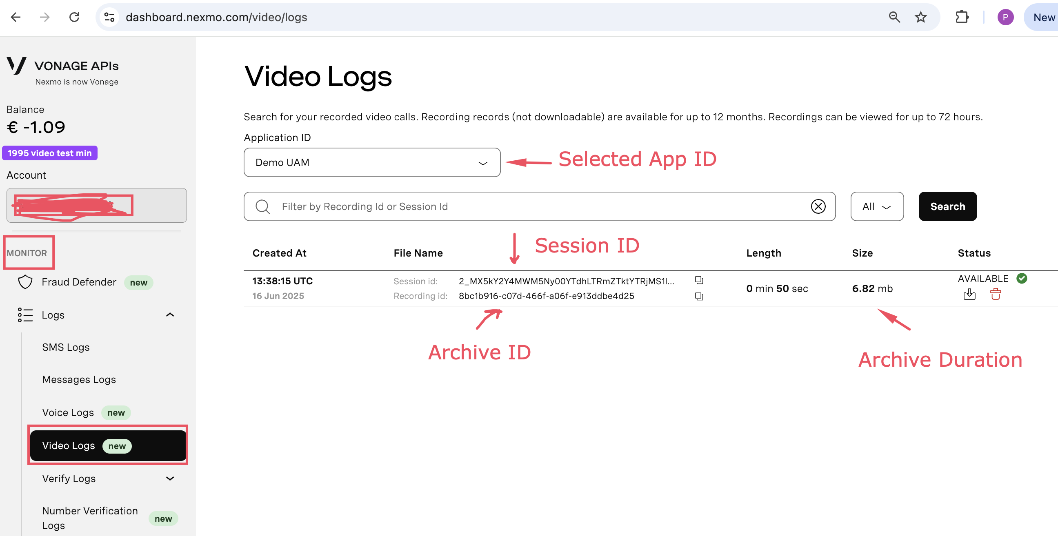Open Voice Logs
Screen dimensions: 1058x536
pyautogui.click(x=68, y=412)
